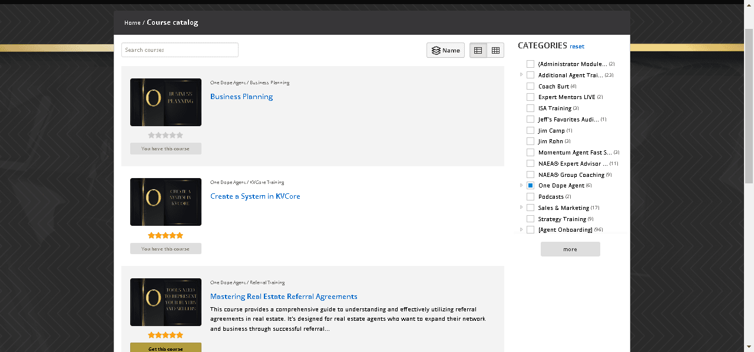Switch to grid view layout icon
The width and height of the screenshot is (754, 352).
pos(495,50)
